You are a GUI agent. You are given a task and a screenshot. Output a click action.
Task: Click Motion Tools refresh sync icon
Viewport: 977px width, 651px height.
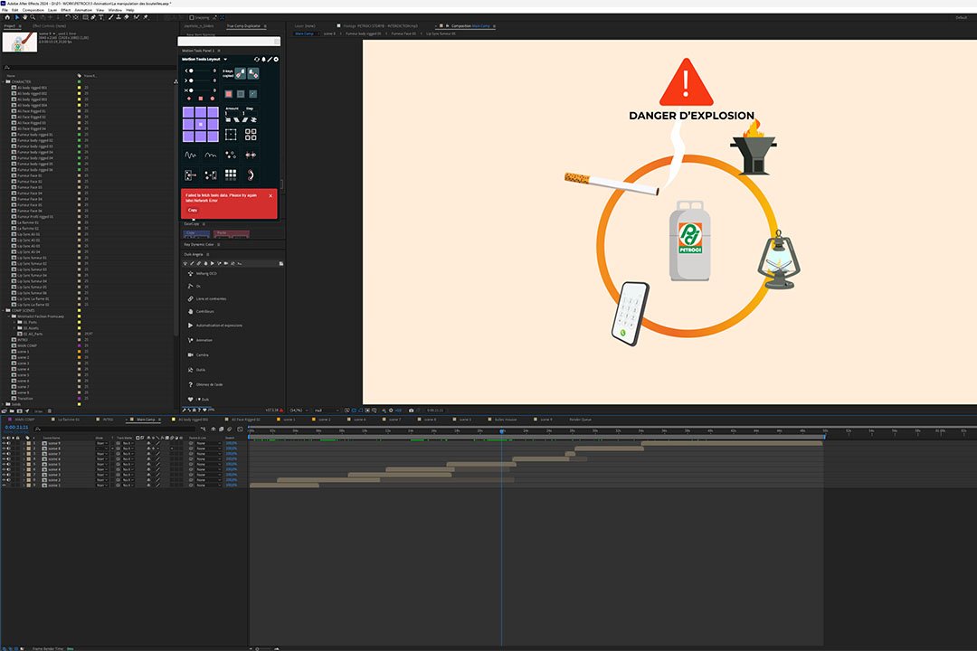click(257, 59)
